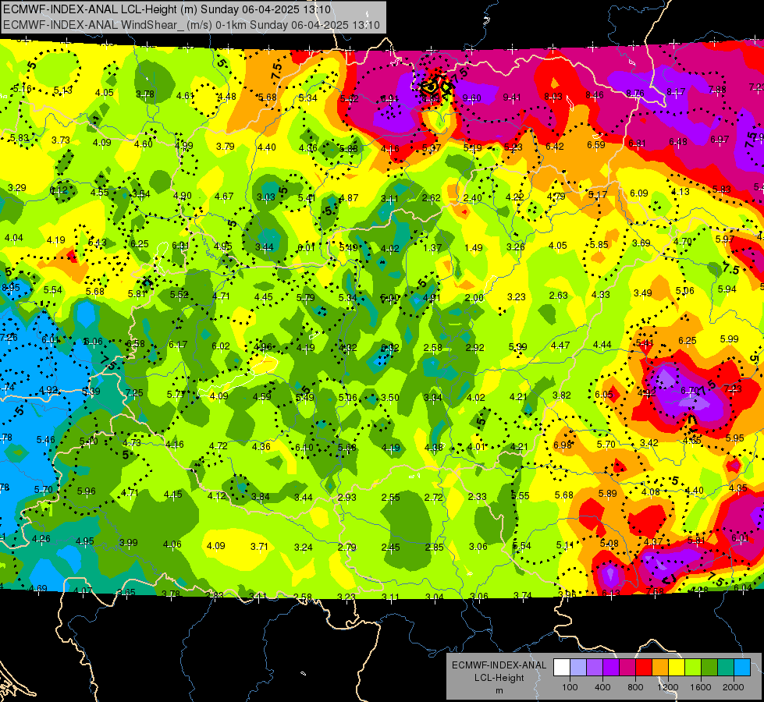Click the light lavender swatch in the legend

(578, 668)
